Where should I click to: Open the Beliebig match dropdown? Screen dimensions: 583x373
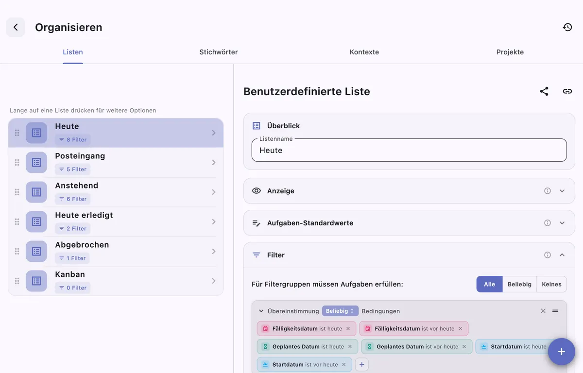[x=340, y=311]
